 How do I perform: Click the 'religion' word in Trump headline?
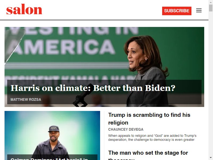(118, 123)
